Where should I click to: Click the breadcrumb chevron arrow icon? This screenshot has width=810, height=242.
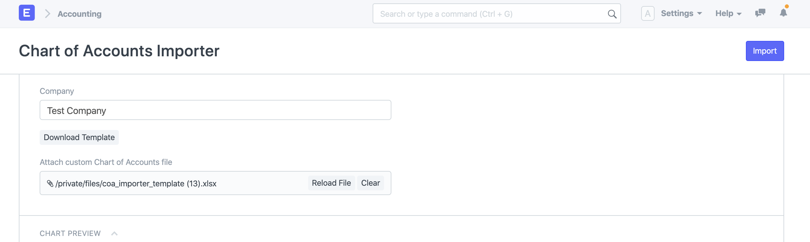click(48, 14)
